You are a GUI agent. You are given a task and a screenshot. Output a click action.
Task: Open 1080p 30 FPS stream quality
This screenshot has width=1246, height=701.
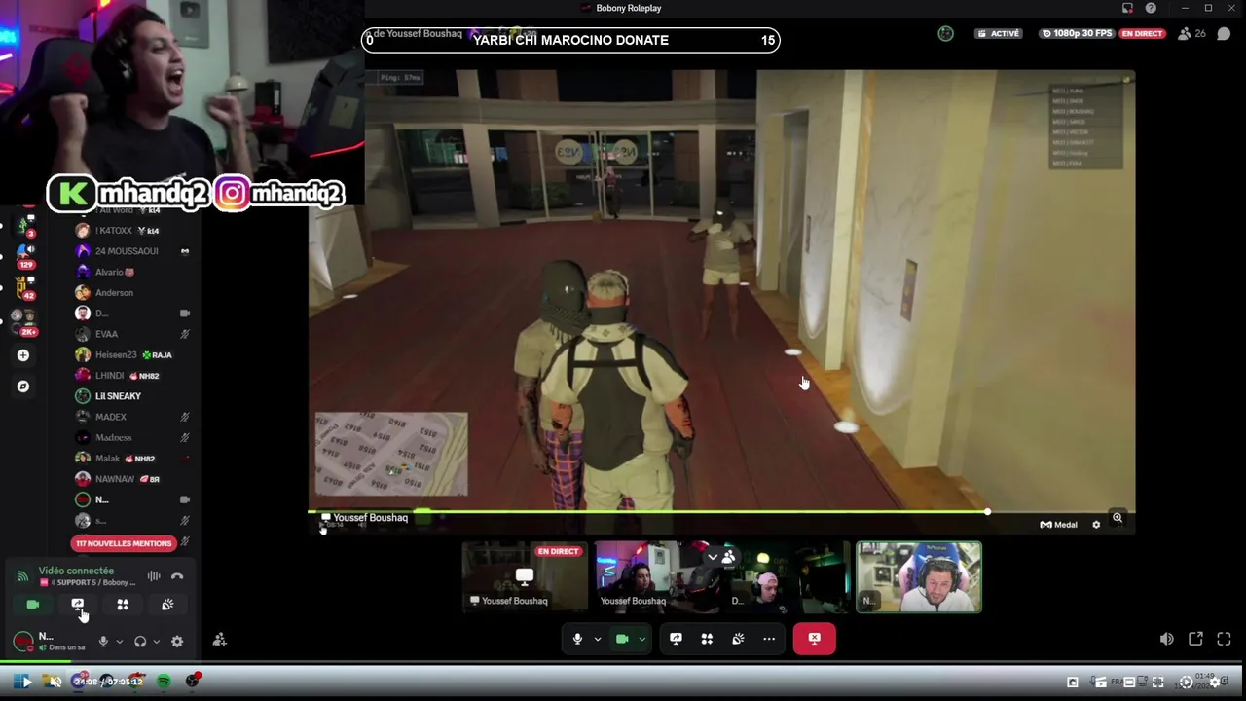[1077, 33]
